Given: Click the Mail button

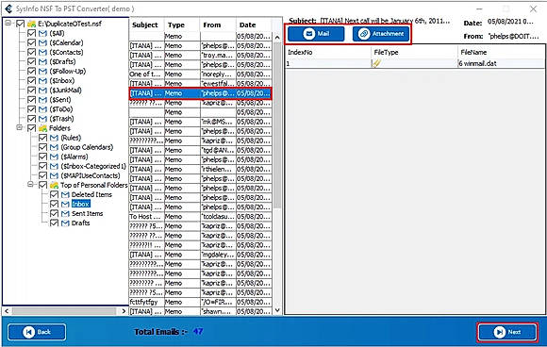Looking at the screenshot, I should point(316,34).
